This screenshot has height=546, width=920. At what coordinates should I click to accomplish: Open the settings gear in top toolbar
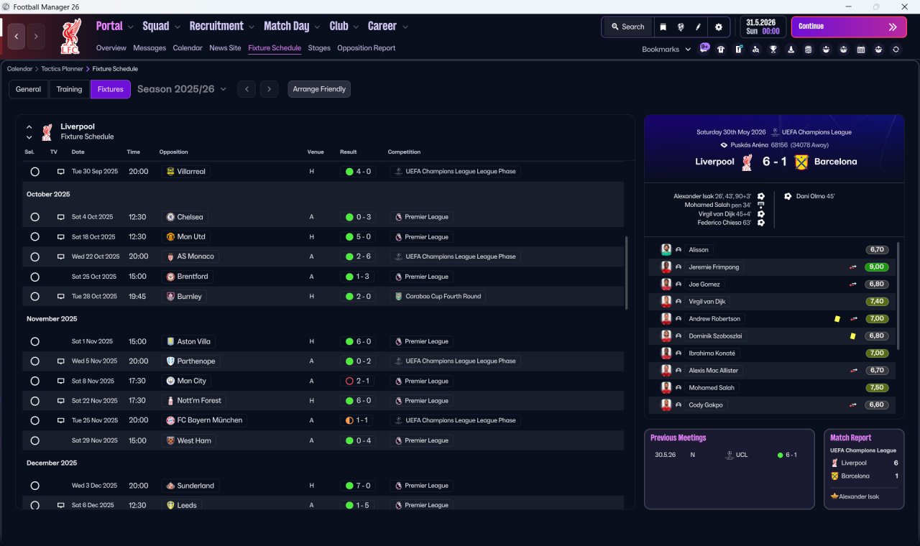tap(718, 27)
